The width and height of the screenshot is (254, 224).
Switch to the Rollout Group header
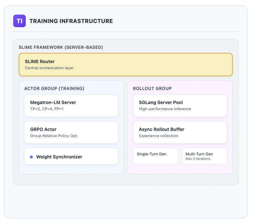pyautogui.click(x=153, y=88)
